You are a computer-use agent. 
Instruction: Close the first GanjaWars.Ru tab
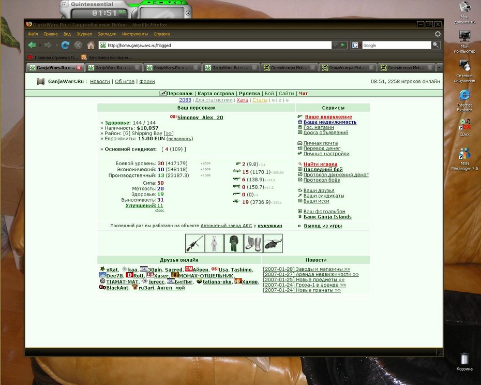coord(79,68)
